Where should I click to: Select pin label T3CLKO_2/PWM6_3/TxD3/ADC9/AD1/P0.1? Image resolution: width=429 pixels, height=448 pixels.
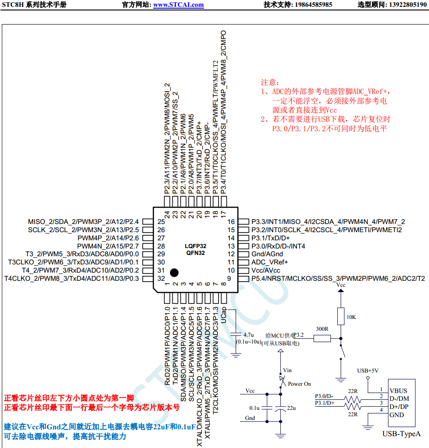(73, 262)
